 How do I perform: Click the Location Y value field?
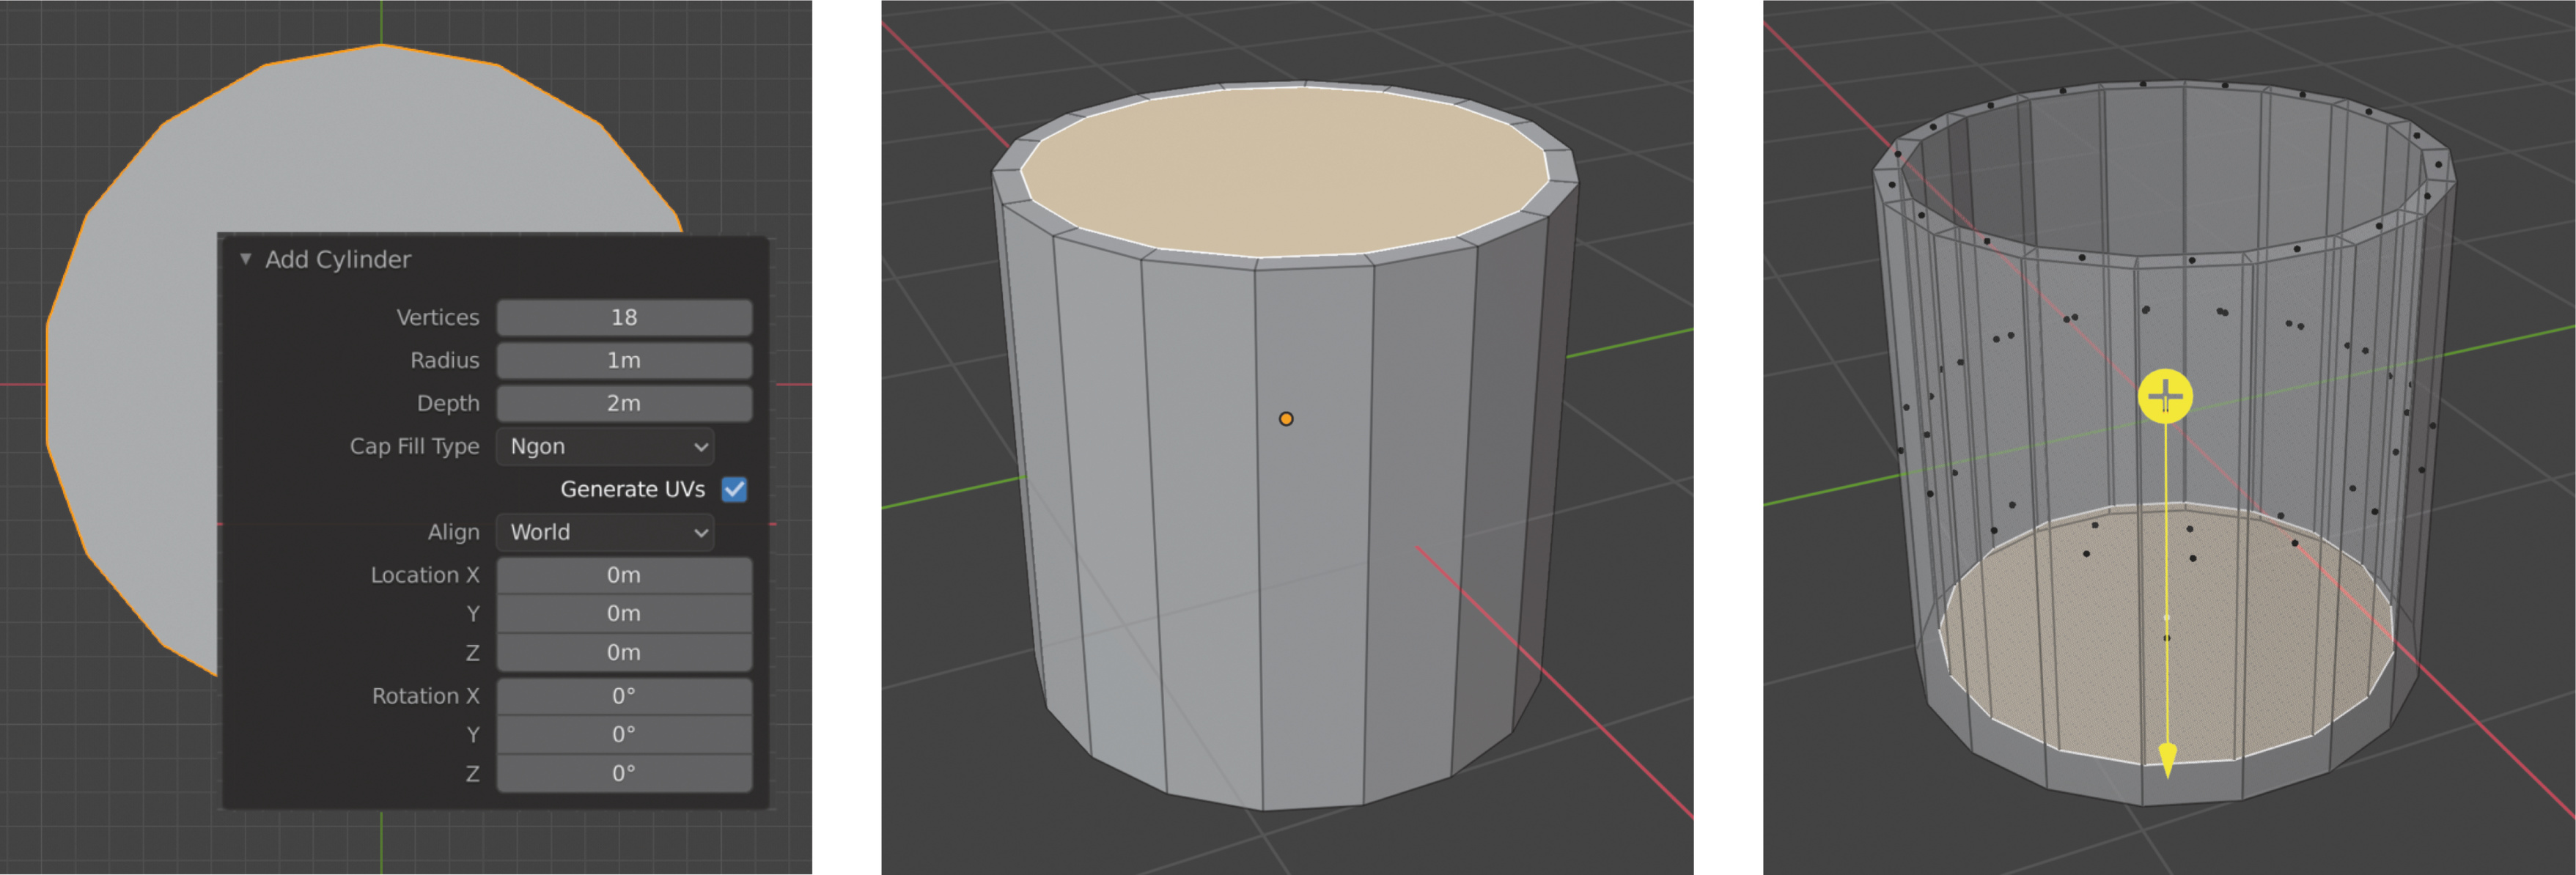623,613
